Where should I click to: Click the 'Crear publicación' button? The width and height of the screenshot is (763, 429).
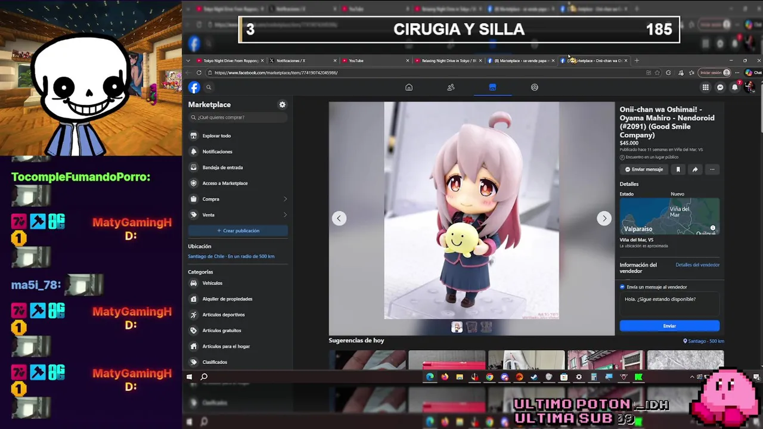[x=238, y=231]
